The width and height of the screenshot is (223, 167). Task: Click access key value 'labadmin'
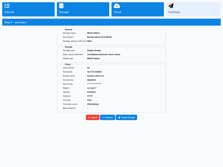(x=92, y=80)
